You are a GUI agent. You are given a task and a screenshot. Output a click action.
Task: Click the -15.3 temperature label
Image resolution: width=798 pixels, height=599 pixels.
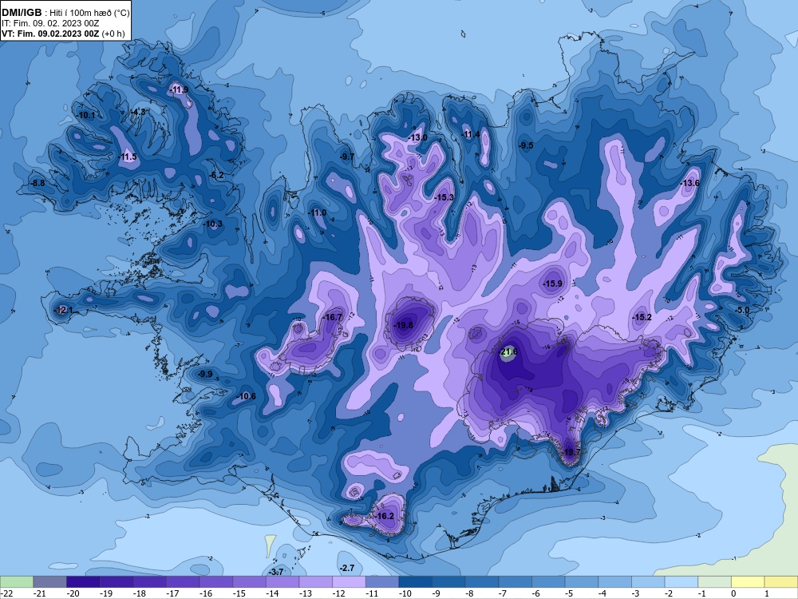[444, 197]
